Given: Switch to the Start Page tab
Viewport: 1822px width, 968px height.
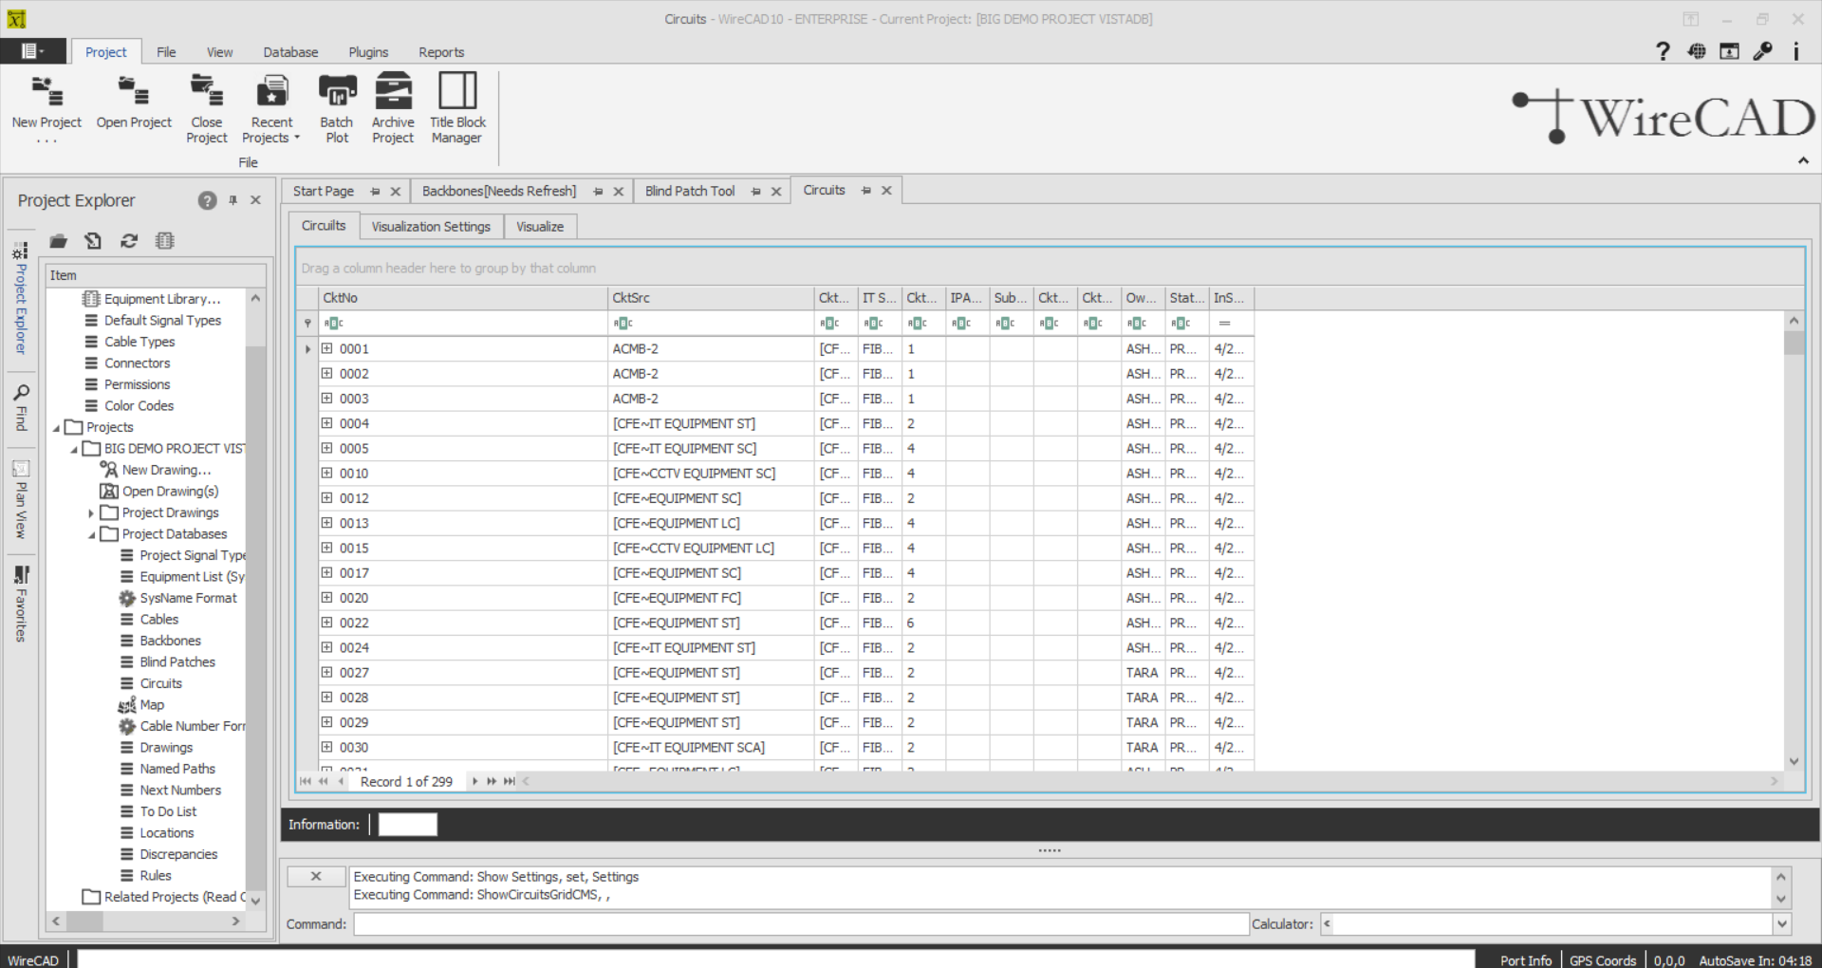Looking at the screenshot, I should [x=324, y=192].
